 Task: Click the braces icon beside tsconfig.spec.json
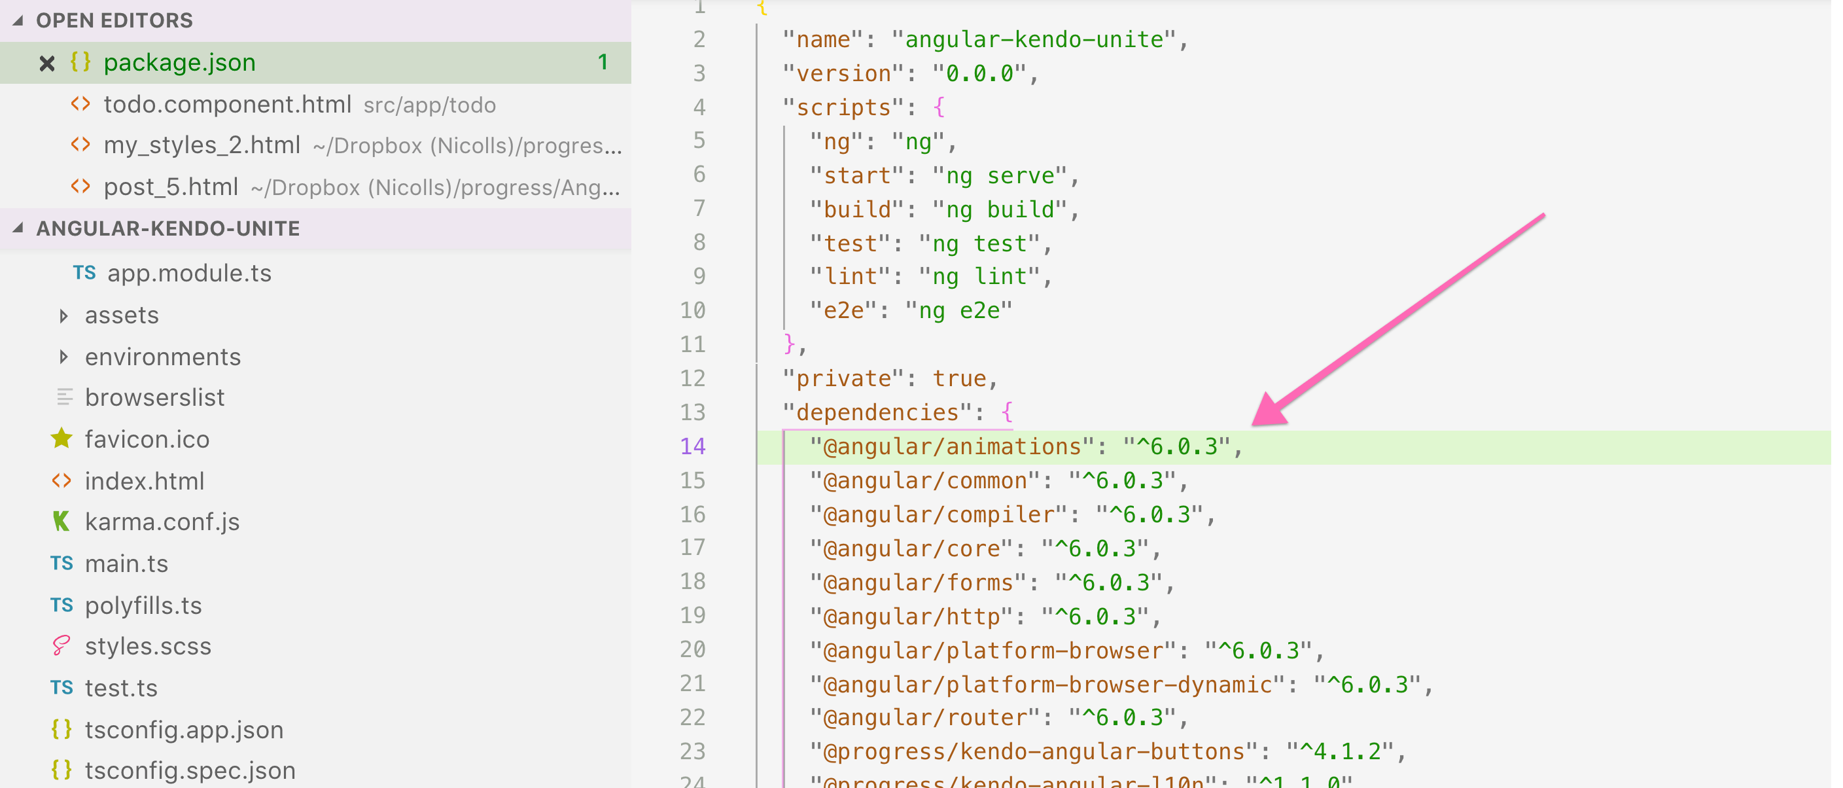[x=61, y=770]
